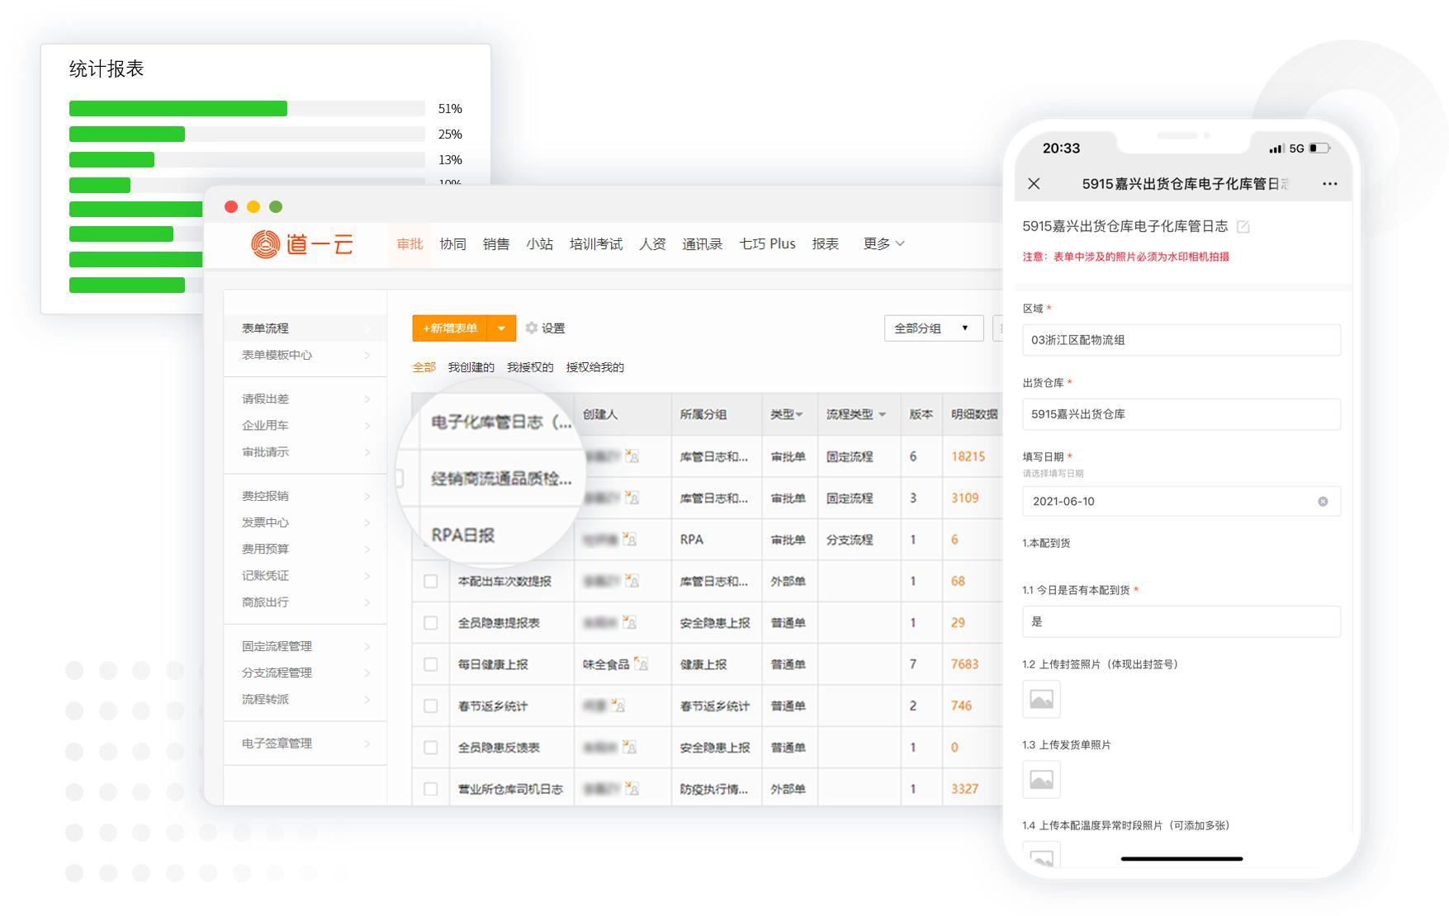Screen dimensions: 1449x916
Task: Open the 我创建的 tab
Action: tap(471, 367)
